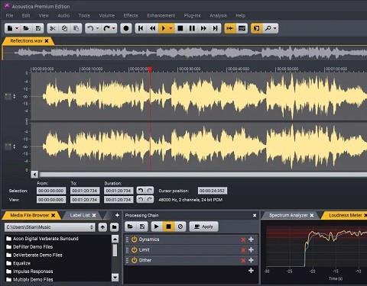Preview the processing chain with Play
Image resolution: width=367 pixels, height=286 pixels.
click(157, 227)
